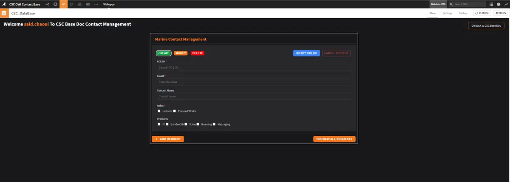Focus the Email input field

click(x=254, y=82)
